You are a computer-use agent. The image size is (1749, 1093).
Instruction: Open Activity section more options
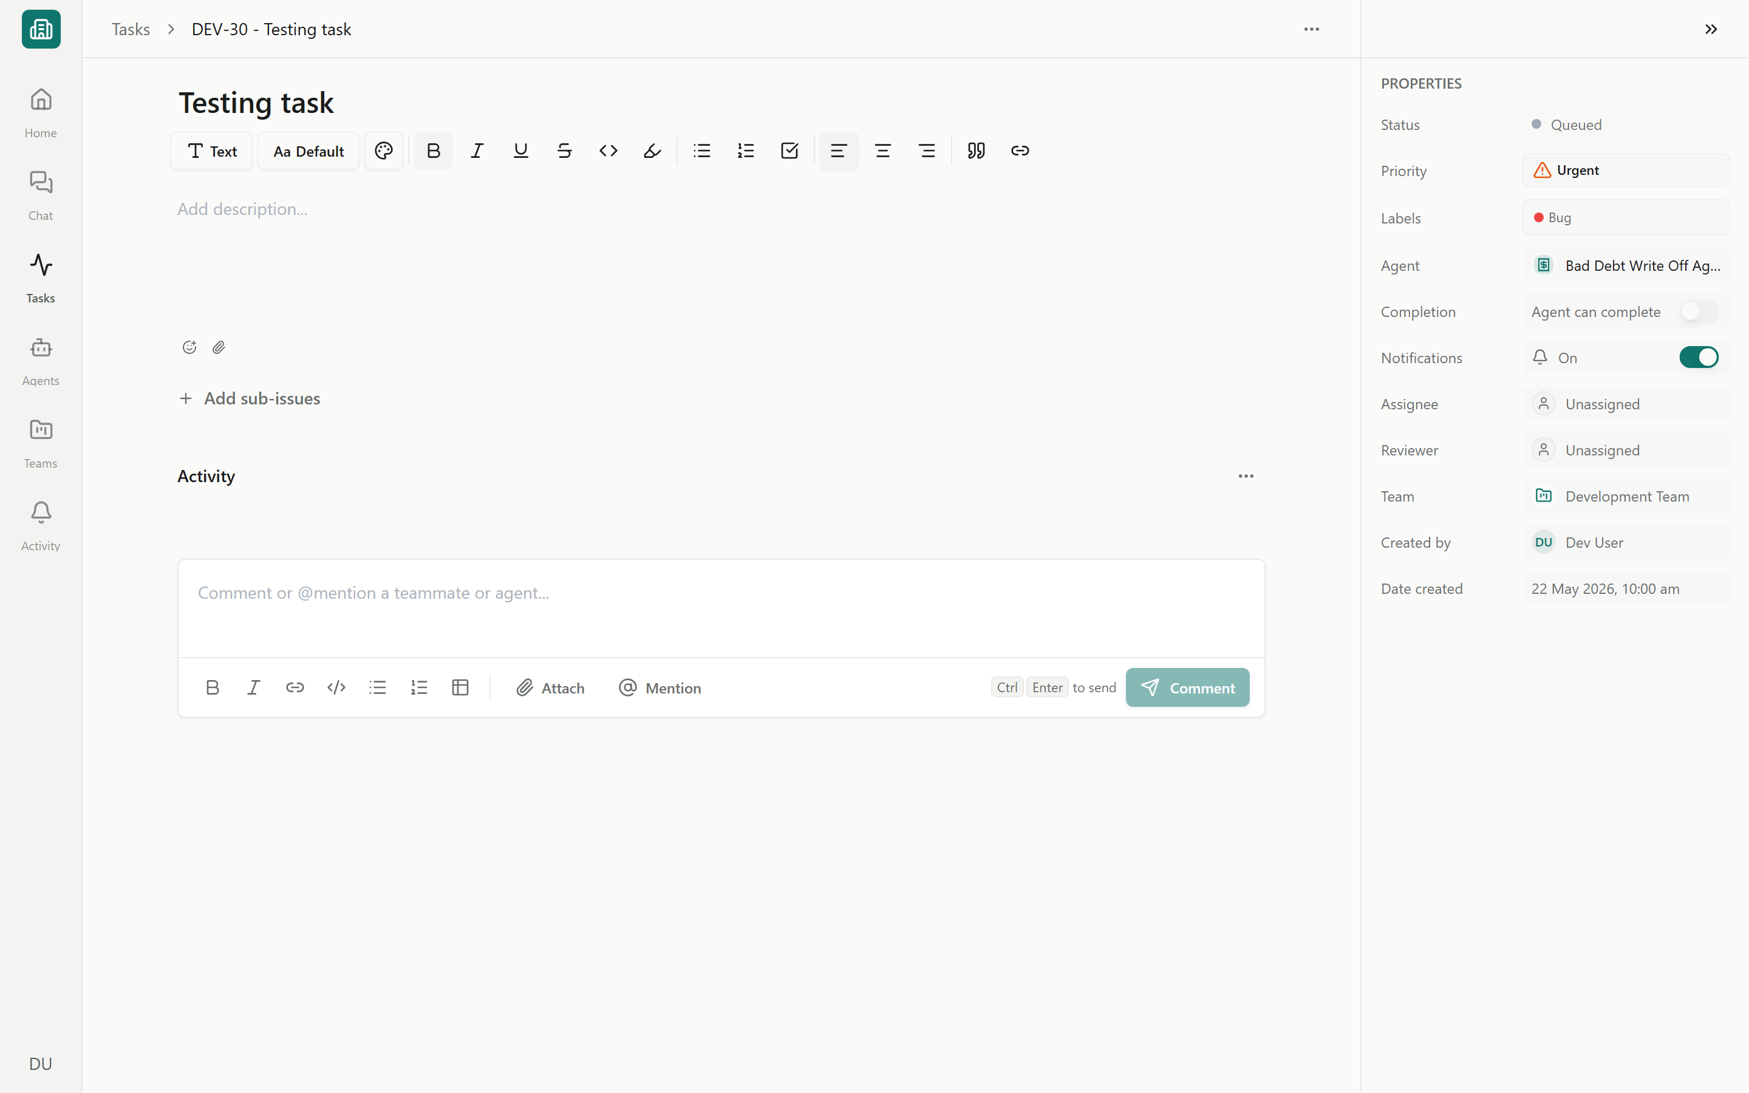click(x=1246, y=475)
